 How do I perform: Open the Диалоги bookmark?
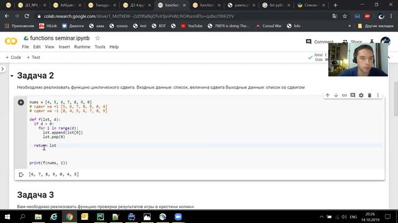(73, 26)
